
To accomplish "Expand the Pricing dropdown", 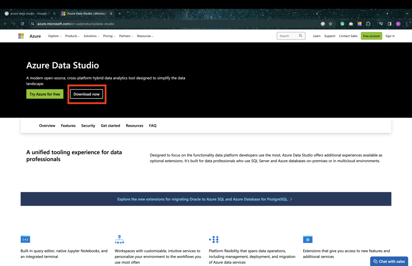I will coord(109,36).
